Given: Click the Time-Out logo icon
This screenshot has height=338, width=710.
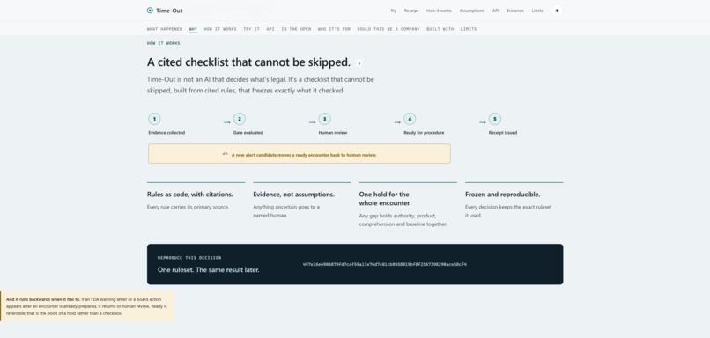Looking at the screenshot, I should point(150,11).
